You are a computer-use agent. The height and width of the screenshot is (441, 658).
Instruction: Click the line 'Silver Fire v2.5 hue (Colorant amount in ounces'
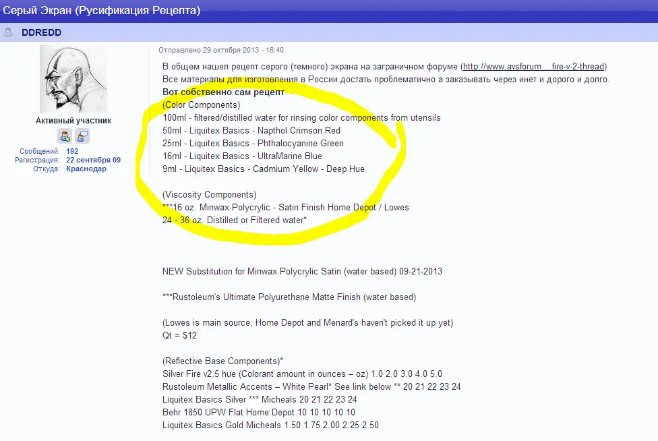(302, 374)
